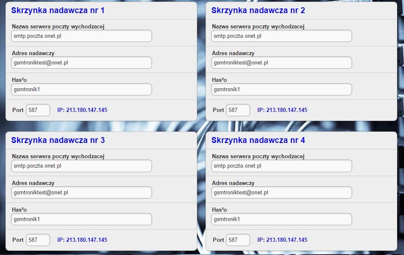Click the IP 213.180.147.145 text in mailbox 2
The height and width of the screenshot is (255, 404).
coord(283,110)
